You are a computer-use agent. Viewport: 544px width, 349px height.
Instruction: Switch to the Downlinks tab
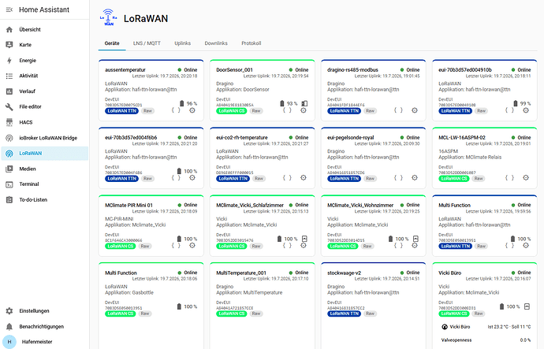(x=216, y=43)
